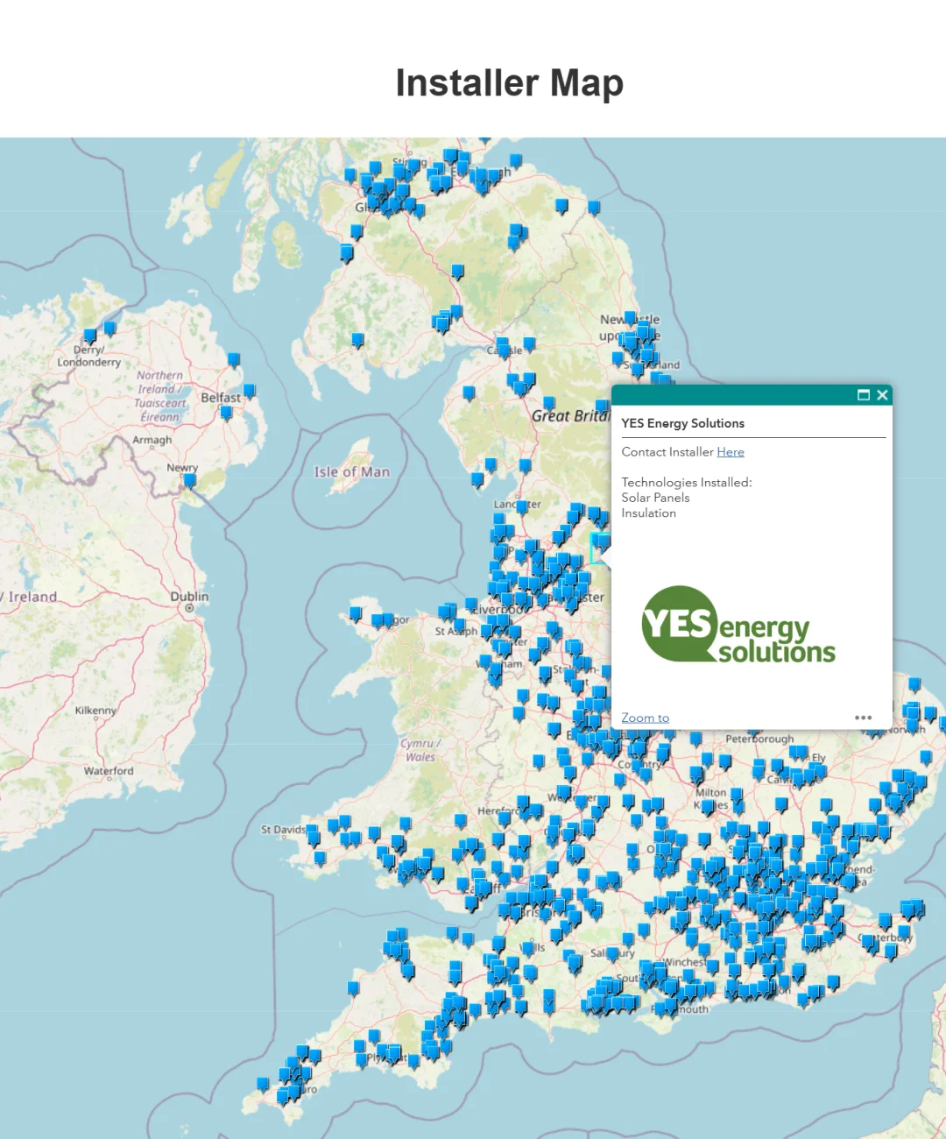
Task: Select the marker below the Belfast label
Action: click(226, 413)
